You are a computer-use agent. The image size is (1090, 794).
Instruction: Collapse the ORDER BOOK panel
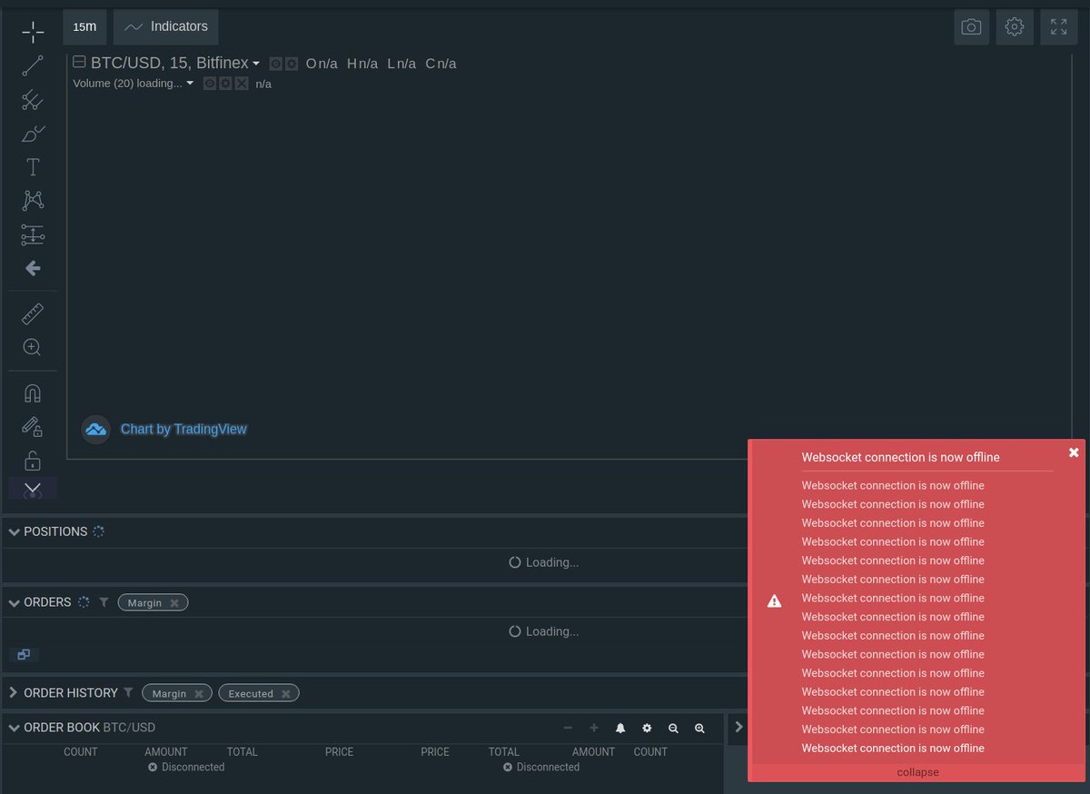(x=14, y=728)
